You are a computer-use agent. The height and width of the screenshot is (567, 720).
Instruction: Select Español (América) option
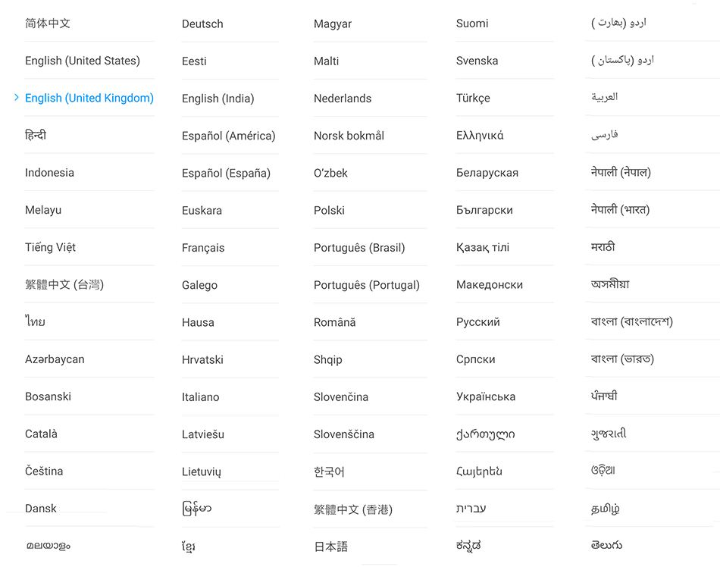click(x=228, y=136)
